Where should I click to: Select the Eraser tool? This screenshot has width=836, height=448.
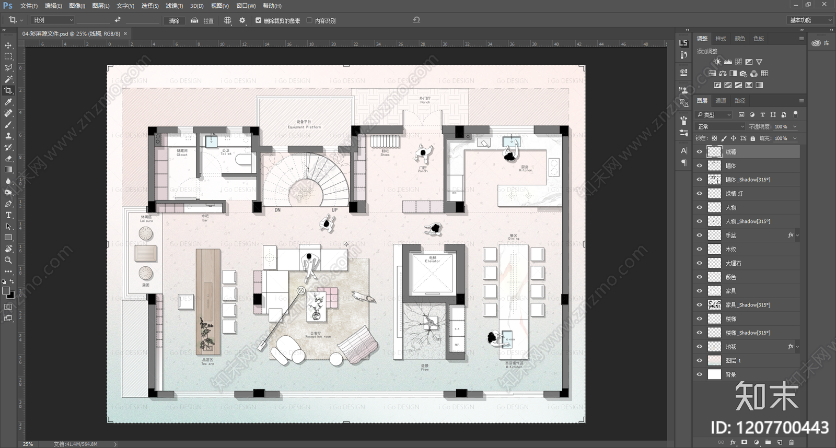(x=8, y=158)
